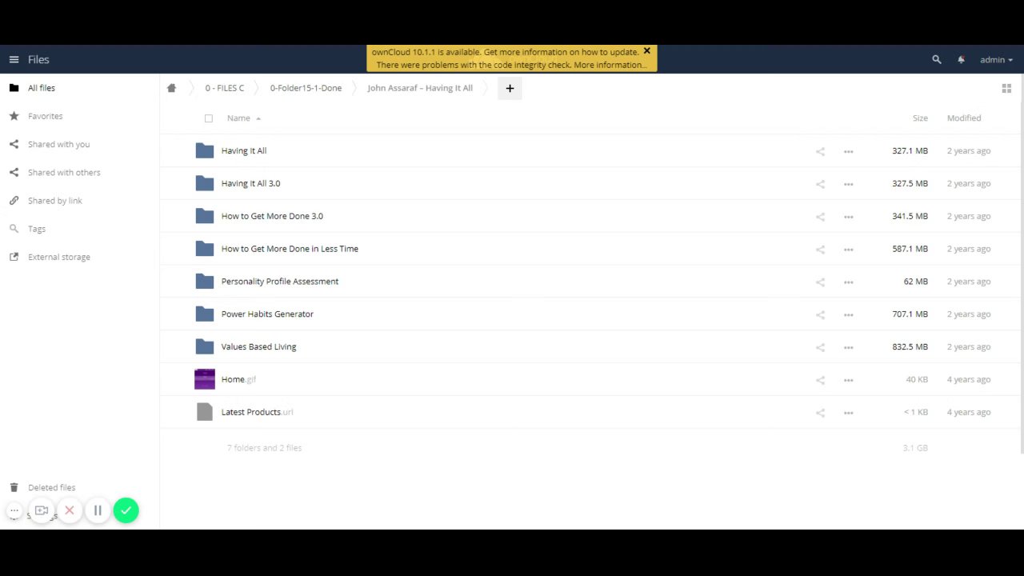Share the Home.gif file
Image resolution: width=1024 pixels, height=576 pixels.
click(x=820, y=380)
